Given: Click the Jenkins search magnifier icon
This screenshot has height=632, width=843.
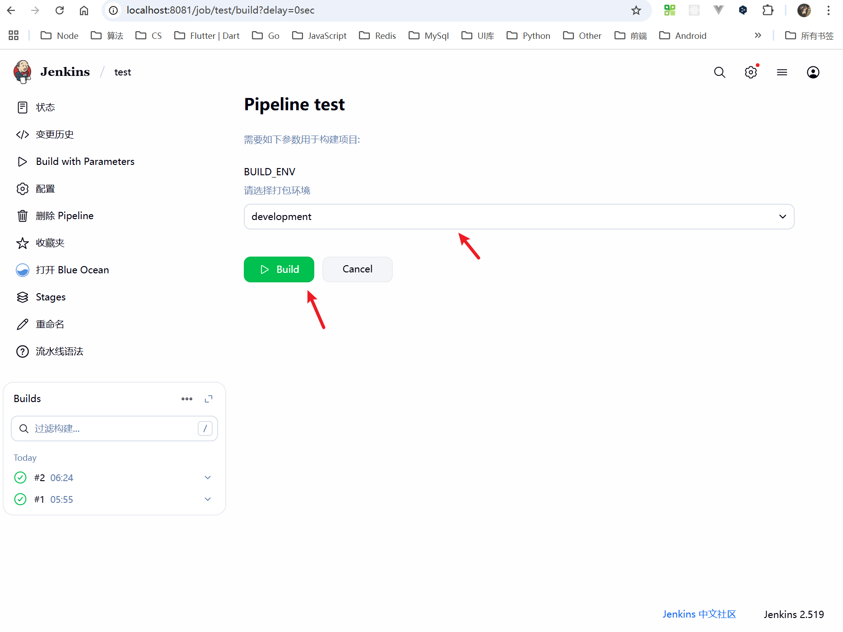Looking at the screenshot, I should pyautogui.click(x=719, y=72).
